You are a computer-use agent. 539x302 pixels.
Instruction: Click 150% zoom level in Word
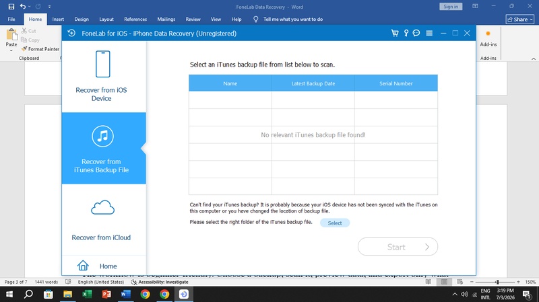coord(530,282)
